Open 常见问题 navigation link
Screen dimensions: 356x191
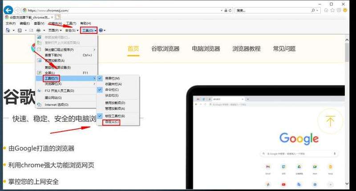284,49
